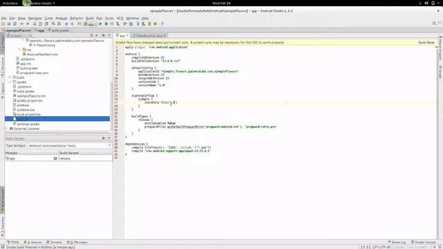Open the Structure side tool tab

[x=2, y=67]
